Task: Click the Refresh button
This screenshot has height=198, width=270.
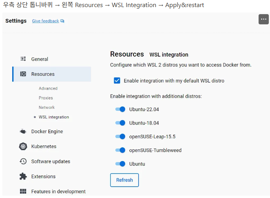Action: coord(124,180)
